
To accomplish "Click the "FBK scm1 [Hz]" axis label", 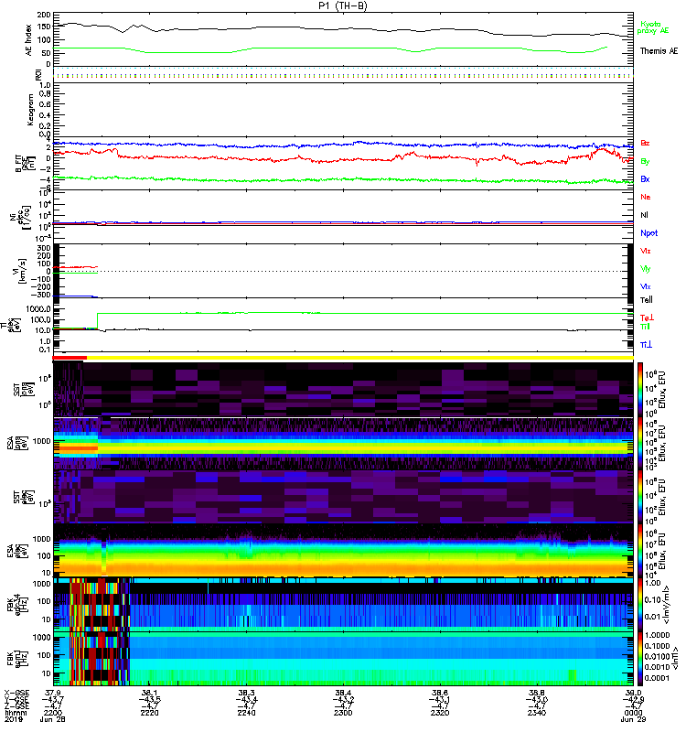I will coord(16,657).
